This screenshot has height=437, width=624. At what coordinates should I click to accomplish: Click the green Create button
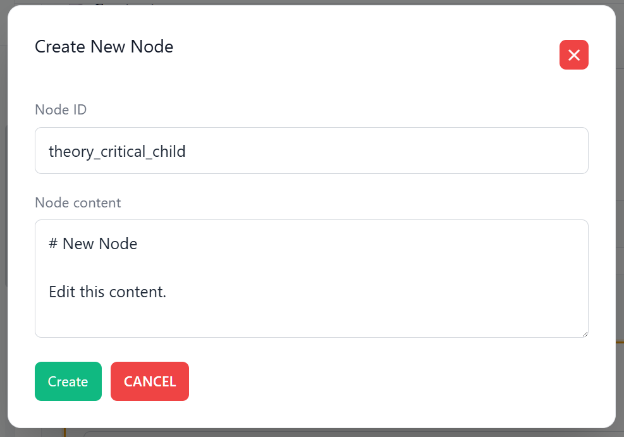click(68, 381)
